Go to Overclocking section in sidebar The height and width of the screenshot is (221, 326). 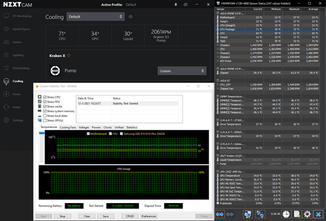21,68
